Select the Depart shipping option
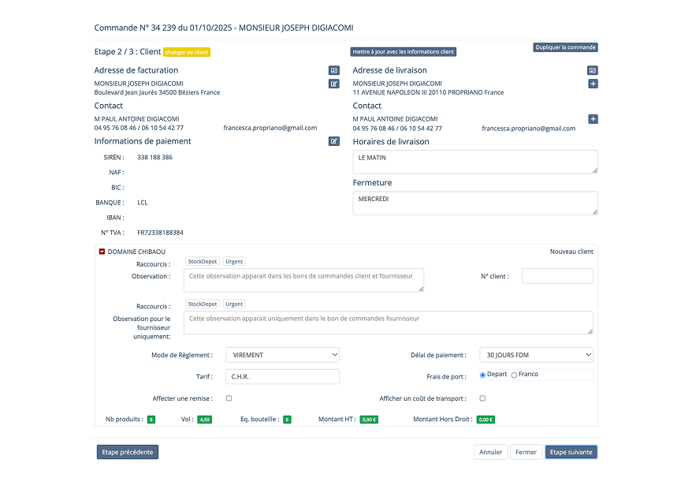Screen dimensions: 692x478 coord(483,375)
